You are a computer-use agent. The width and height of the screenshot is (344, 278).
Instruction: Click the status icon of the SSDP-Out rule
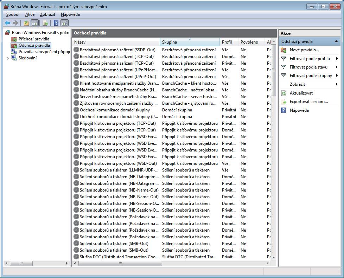click(76, 50)
